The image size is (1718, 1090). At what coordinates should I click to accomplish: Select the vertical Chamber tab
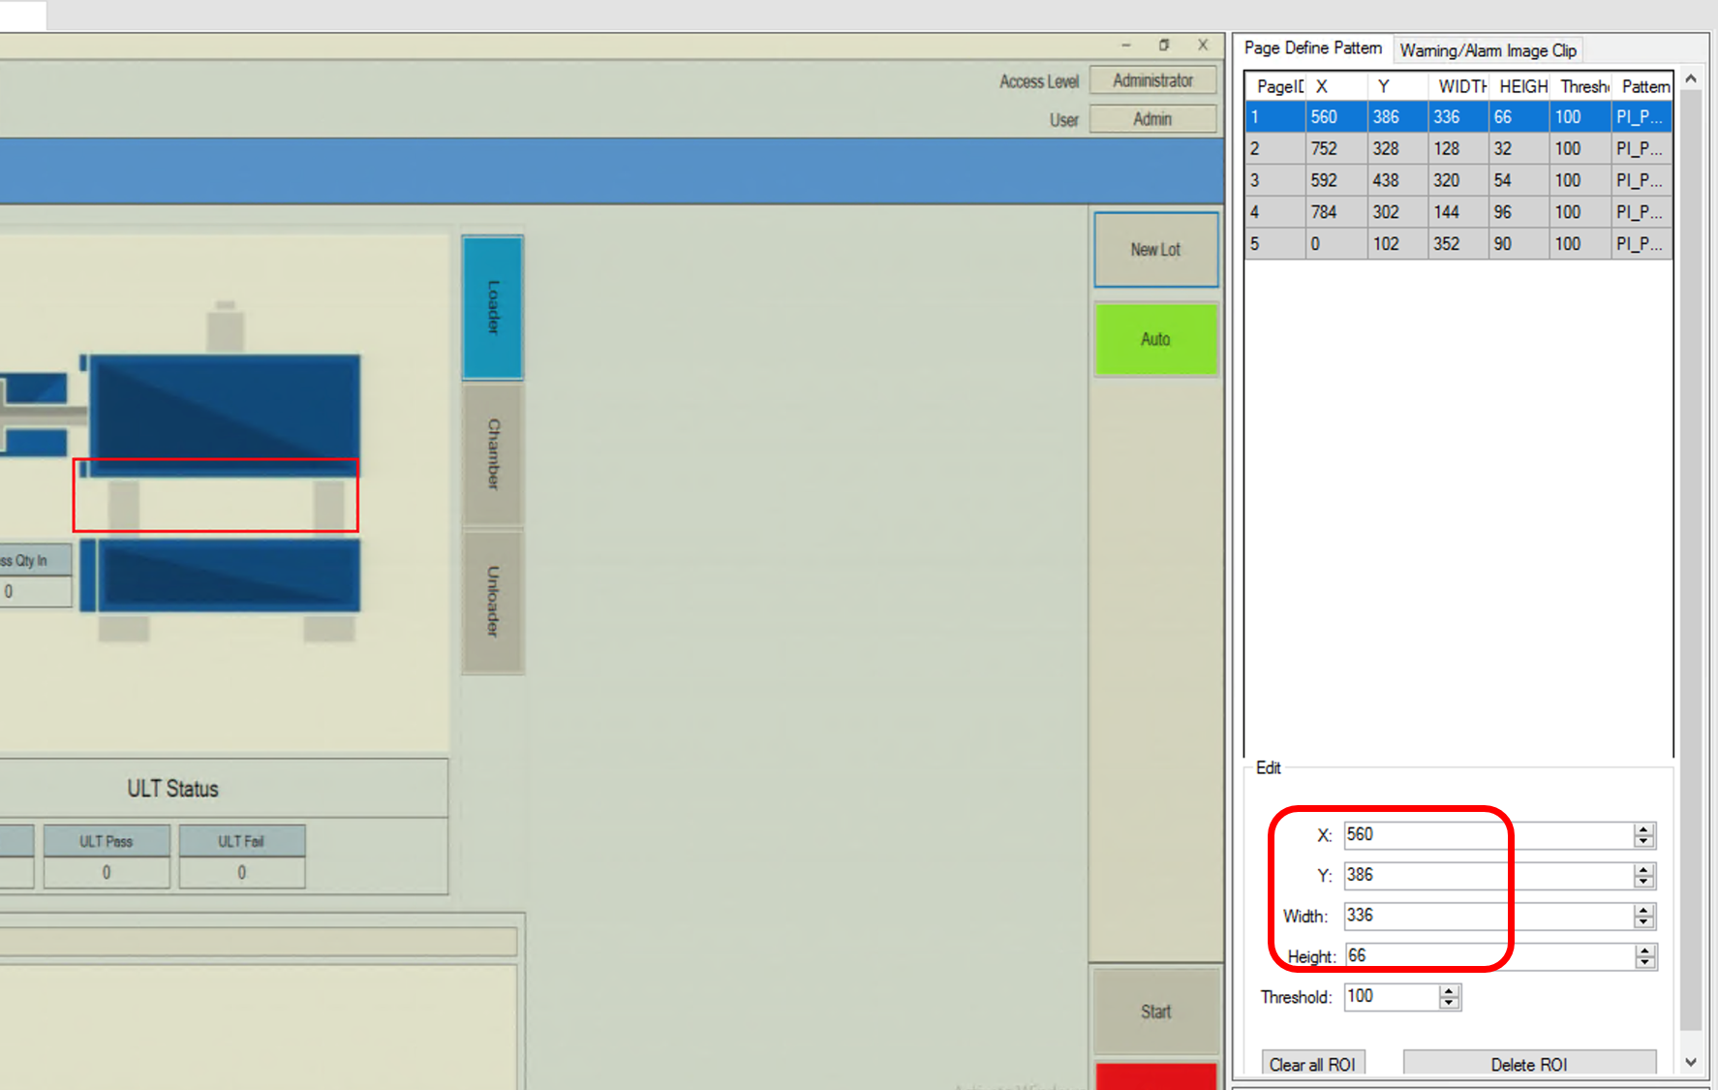[493, 454]
